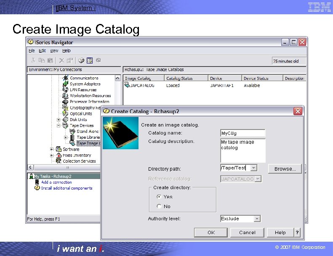Select the Disk Units icon
Screen dimensions: 333x256
(65, 119)
